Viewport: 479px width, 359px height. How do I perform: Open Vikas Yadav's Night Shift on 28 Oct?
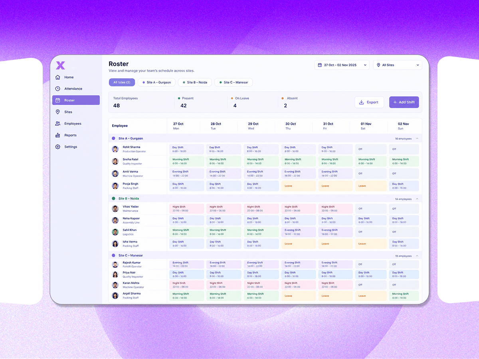pyautogui.click(x=224, y=209)
